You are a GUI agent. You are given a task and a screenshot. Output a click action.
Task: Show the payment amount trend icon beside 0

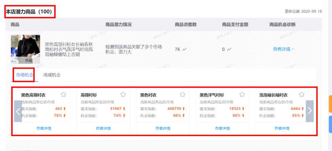pyautogui.click(x=229, y=49)
